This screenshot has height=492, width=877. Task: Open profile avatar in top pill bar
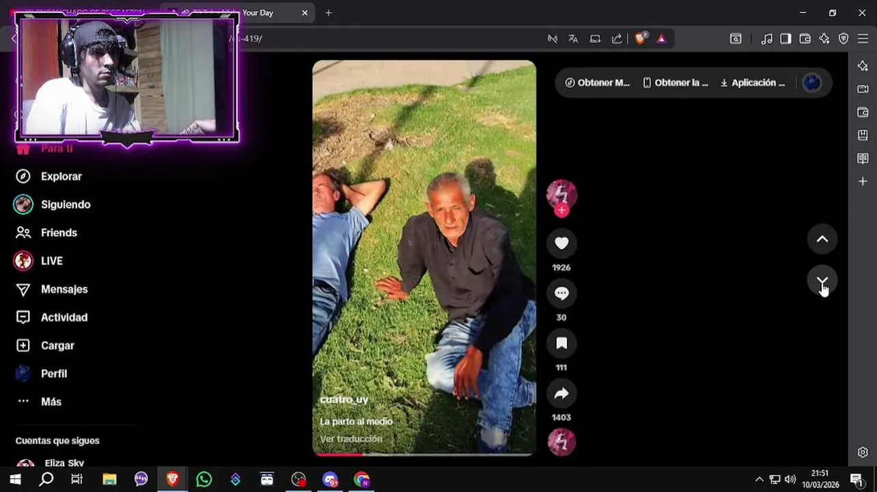pyautogui.click(x=811, y=83)
